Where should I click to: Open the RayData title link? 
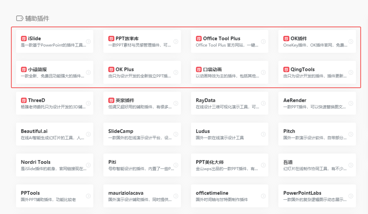pyautogui.click(x=205, y=100)
